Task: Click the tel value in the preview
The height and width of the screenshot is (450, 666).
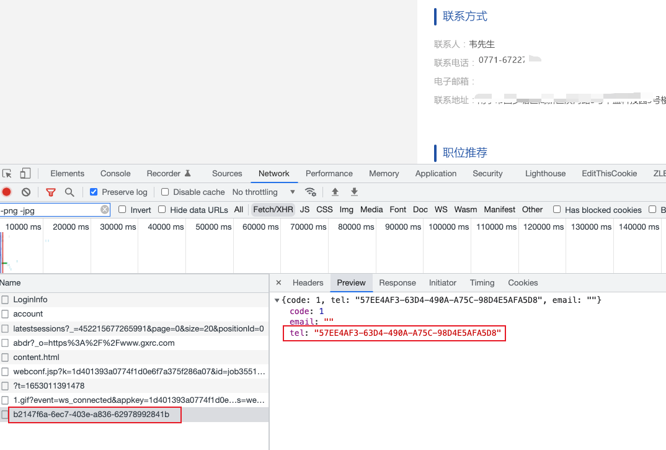Action: tap(407, 333)
